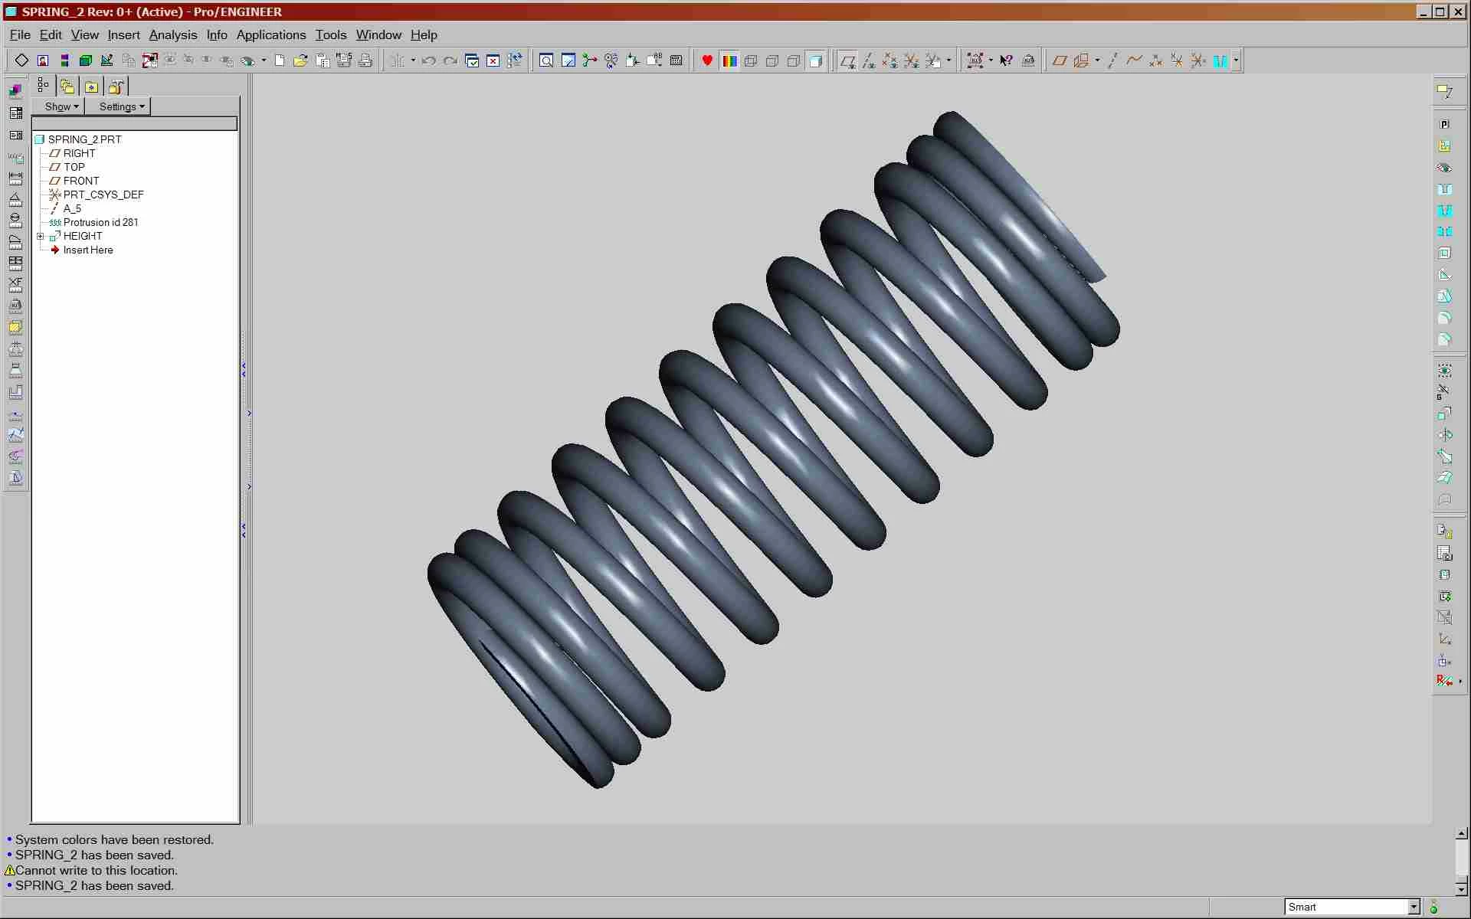Select the A_5 axis in model tree
The width and height of the screenshot is (1471, 919).
(65, 209)
